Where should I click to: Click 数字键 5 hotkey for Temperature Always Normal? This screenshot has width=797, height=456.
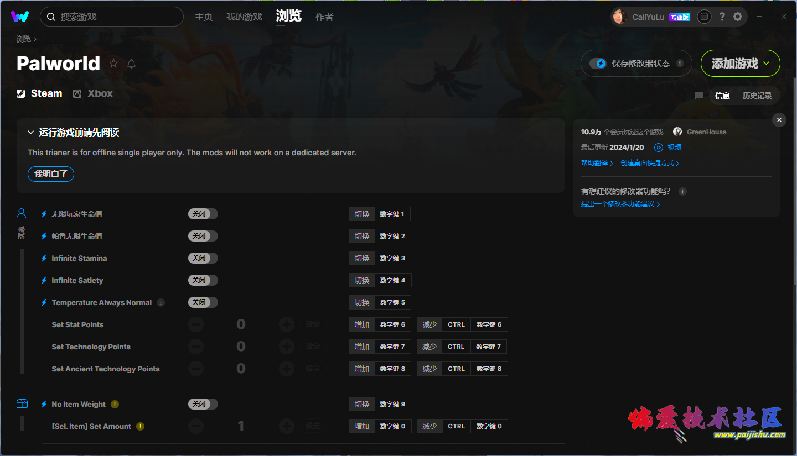coord(392,302)
